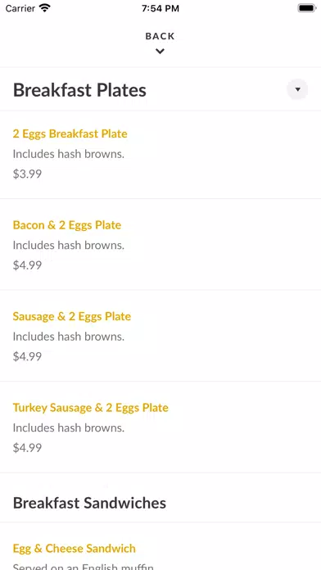Tap 'Includes hash browns' under Turkey Sausage plate

(x=69, y=427)
